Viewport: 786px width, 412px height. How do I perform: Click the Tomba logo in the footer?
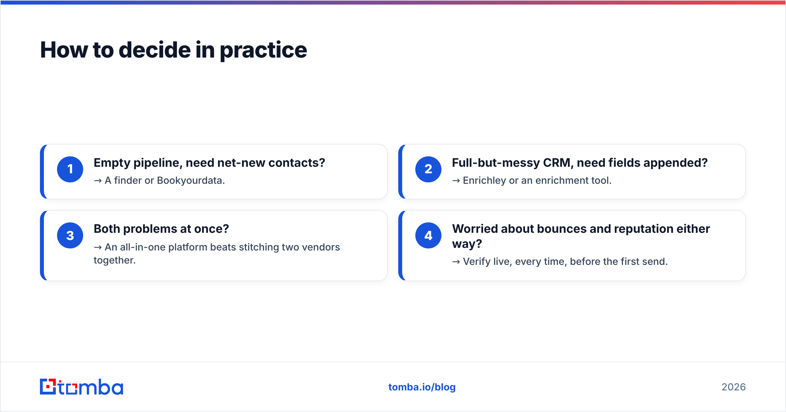pos(82,387)
